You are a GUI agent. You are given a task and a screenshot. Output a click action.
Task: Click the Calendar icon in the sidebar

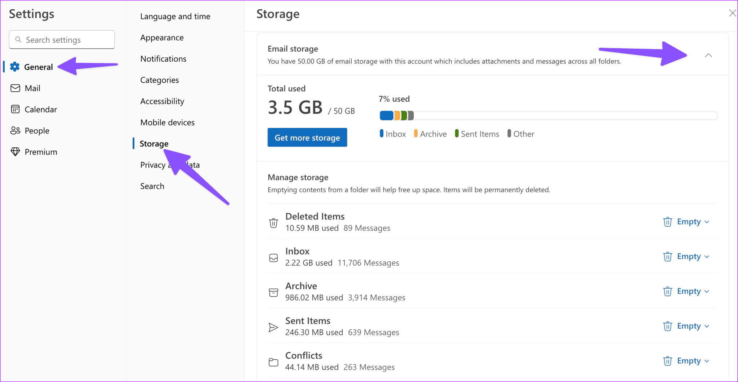pyautogui.click(x=15, y=109)
